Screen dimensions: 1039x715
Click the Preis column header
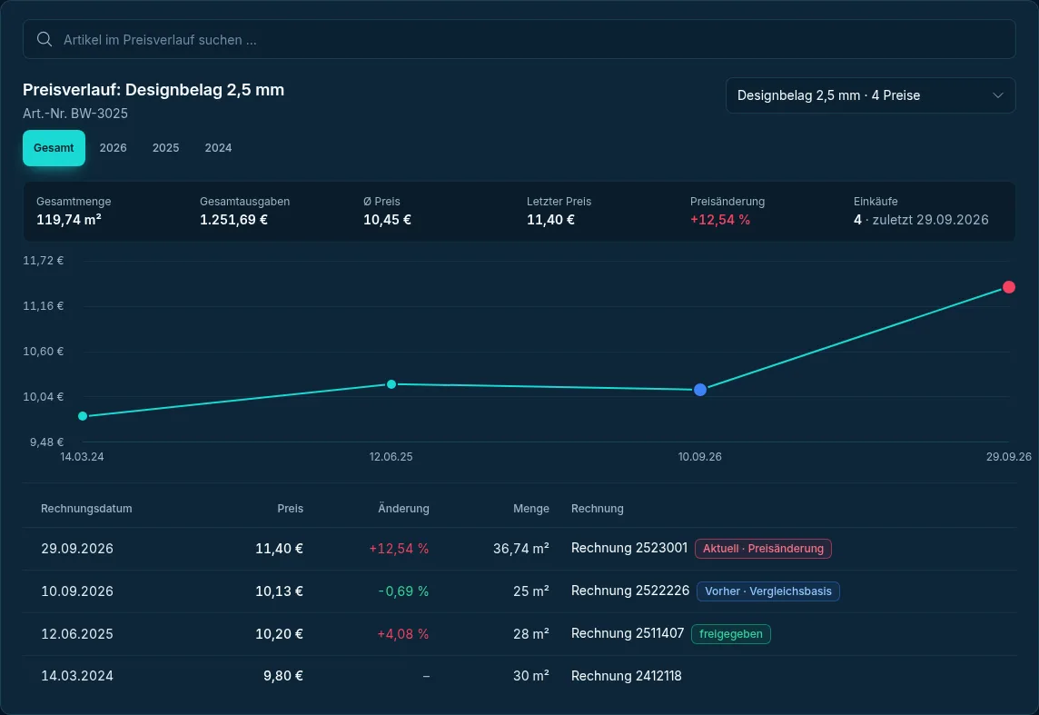(x=290, y=508)
